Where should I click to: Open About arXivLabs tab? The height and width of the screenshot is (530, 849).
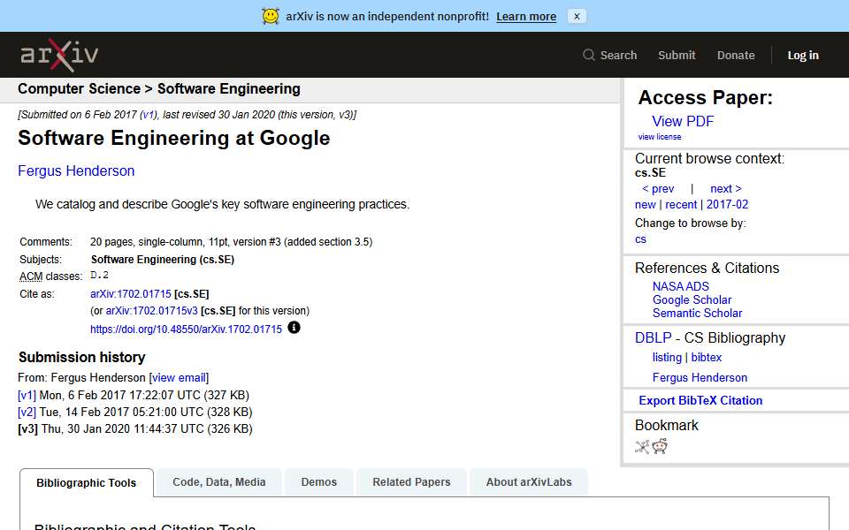point(529,482)
